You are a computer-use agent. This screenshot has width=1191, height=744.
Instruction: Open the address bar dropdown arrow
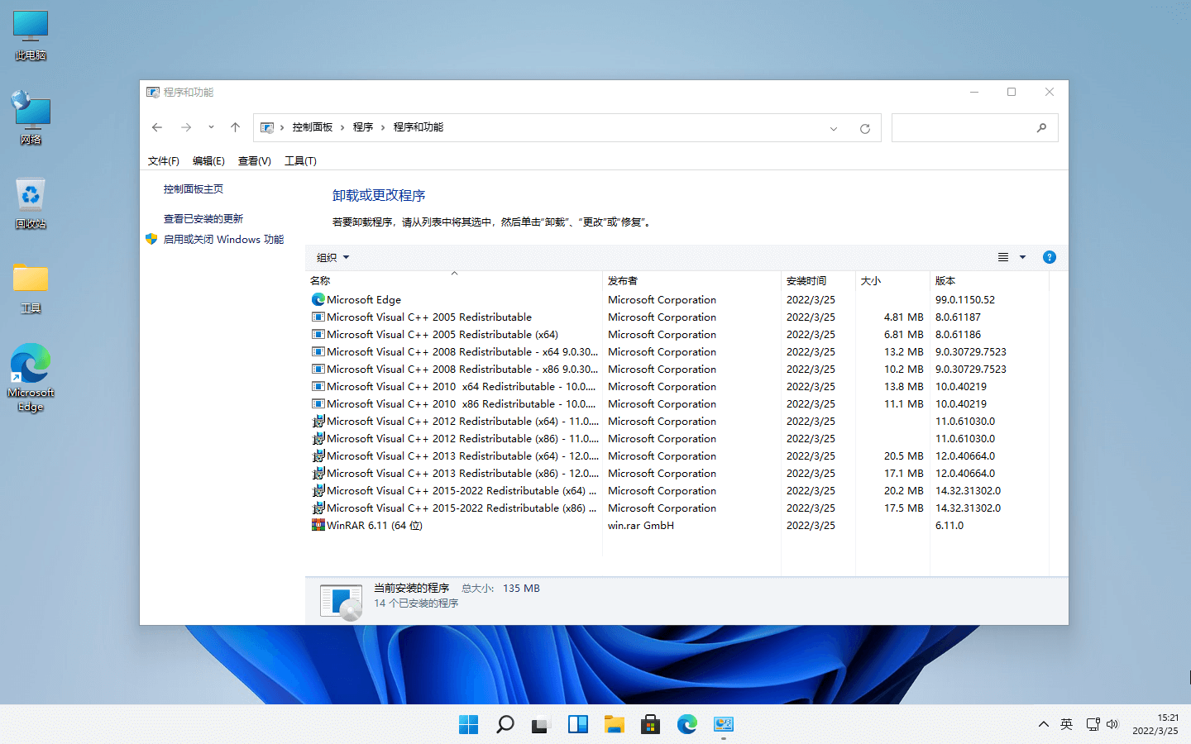834,128
